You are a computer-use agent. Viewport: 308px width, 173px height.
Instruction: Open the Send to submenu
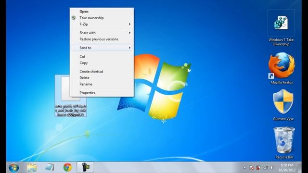click(102, 48)
